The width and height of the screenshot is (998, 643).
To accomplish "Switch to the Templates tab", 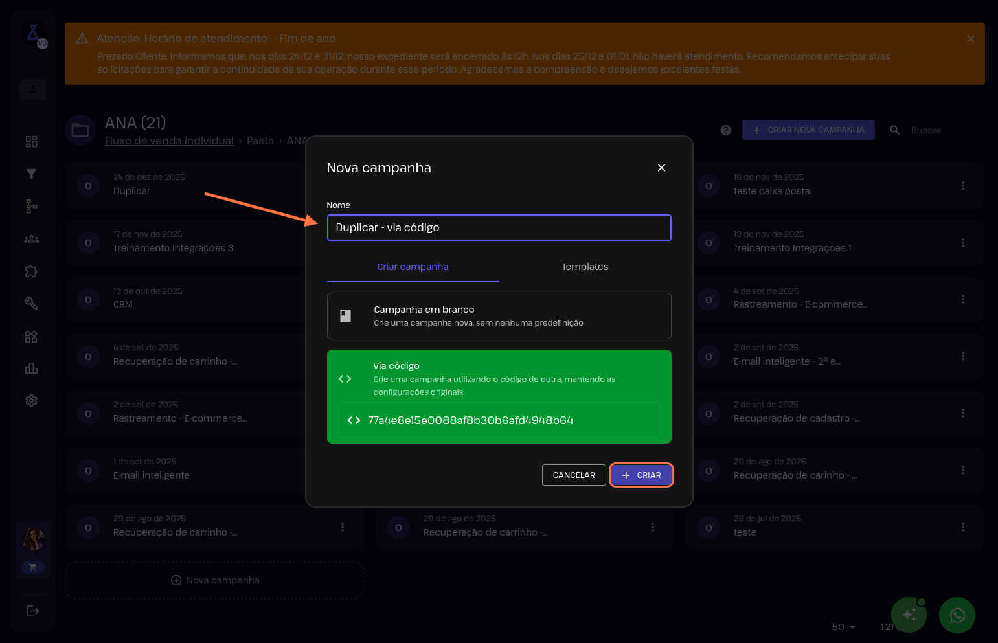I will coord(585,267).
